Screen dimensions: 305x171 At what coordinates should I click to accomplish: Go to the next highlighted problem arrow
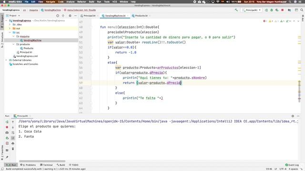tap(298, 21)
